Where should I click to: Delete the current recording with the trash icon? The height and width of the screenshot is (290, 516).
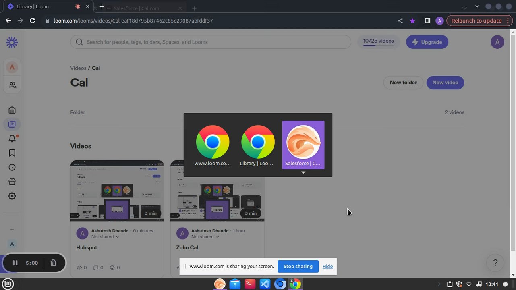coord(53,263)
